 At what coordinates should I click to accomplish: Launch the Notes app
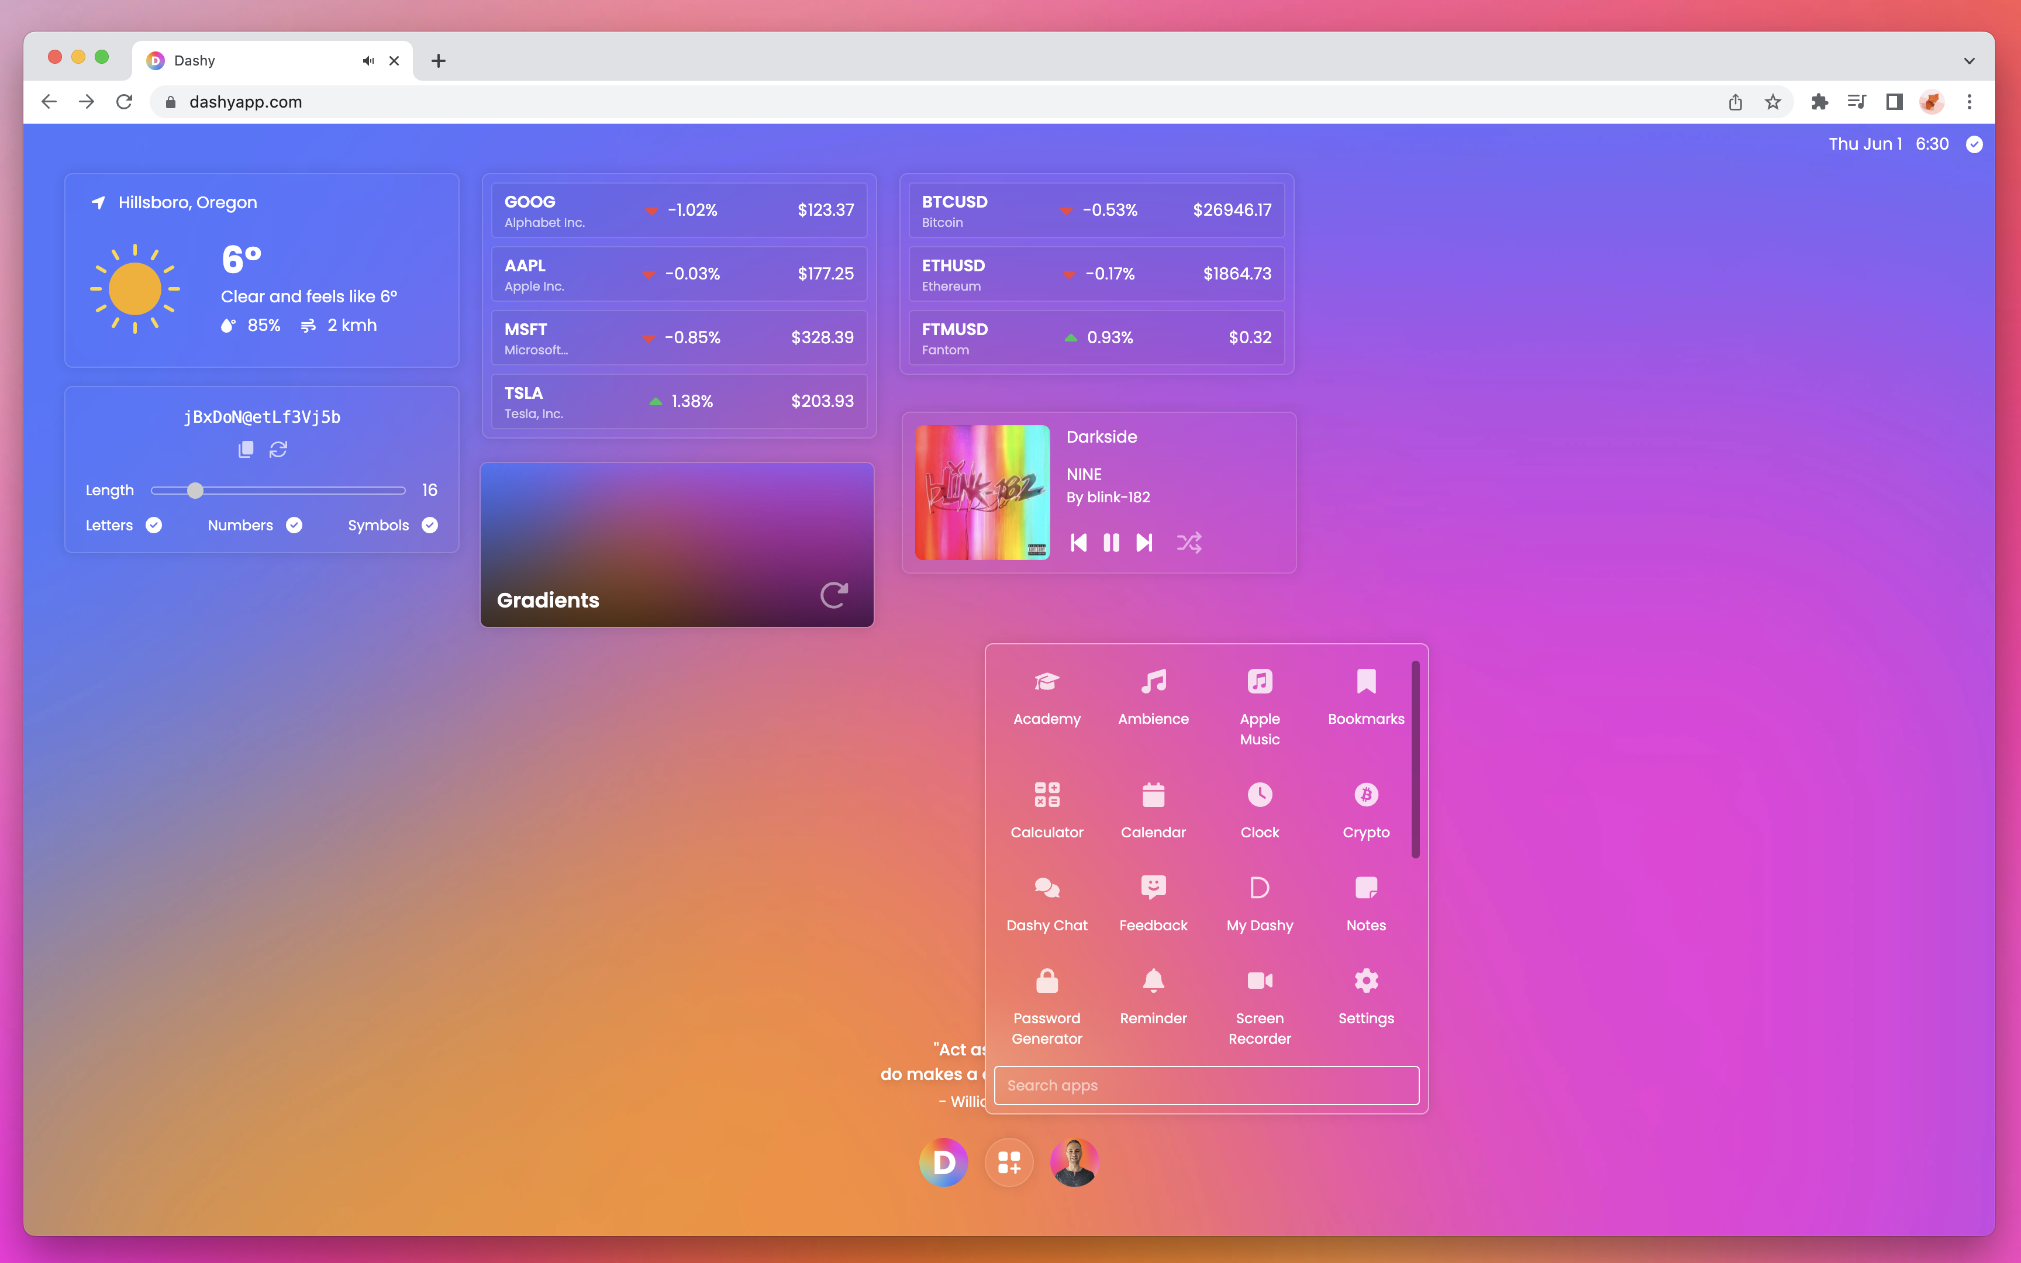(x=1366, y=904)
